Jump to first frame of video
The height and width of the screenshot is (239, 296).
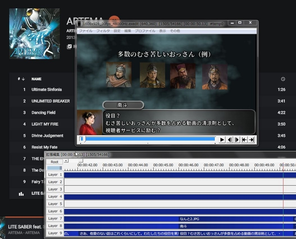click(x=244, y=140)
